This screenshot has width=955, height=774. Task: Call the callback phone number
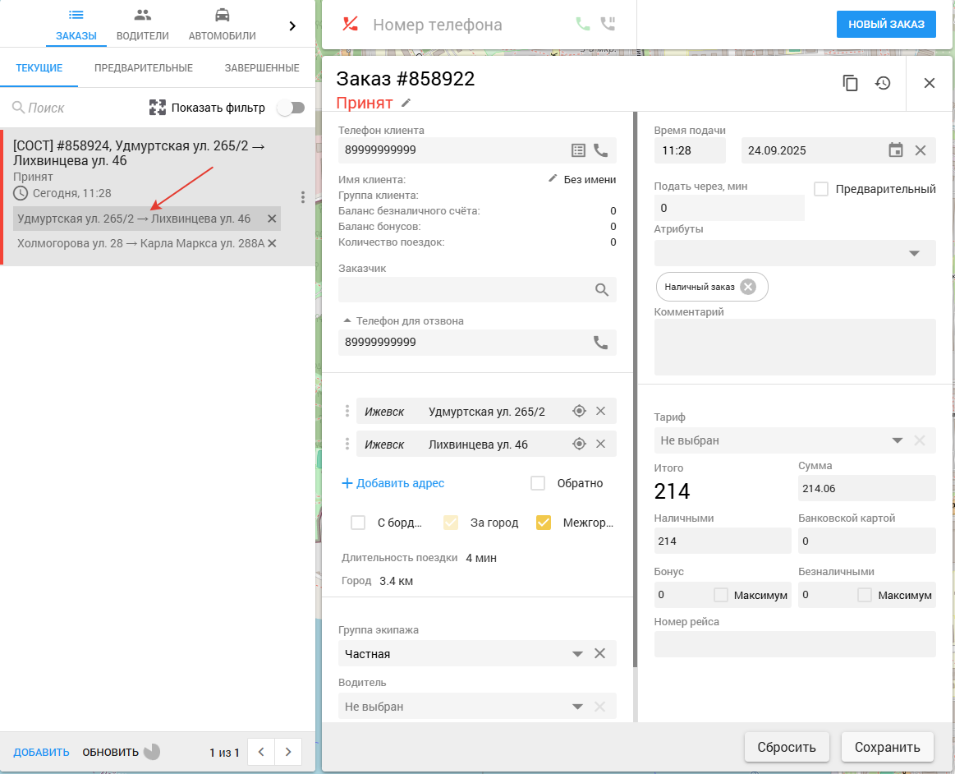point(601,343)
